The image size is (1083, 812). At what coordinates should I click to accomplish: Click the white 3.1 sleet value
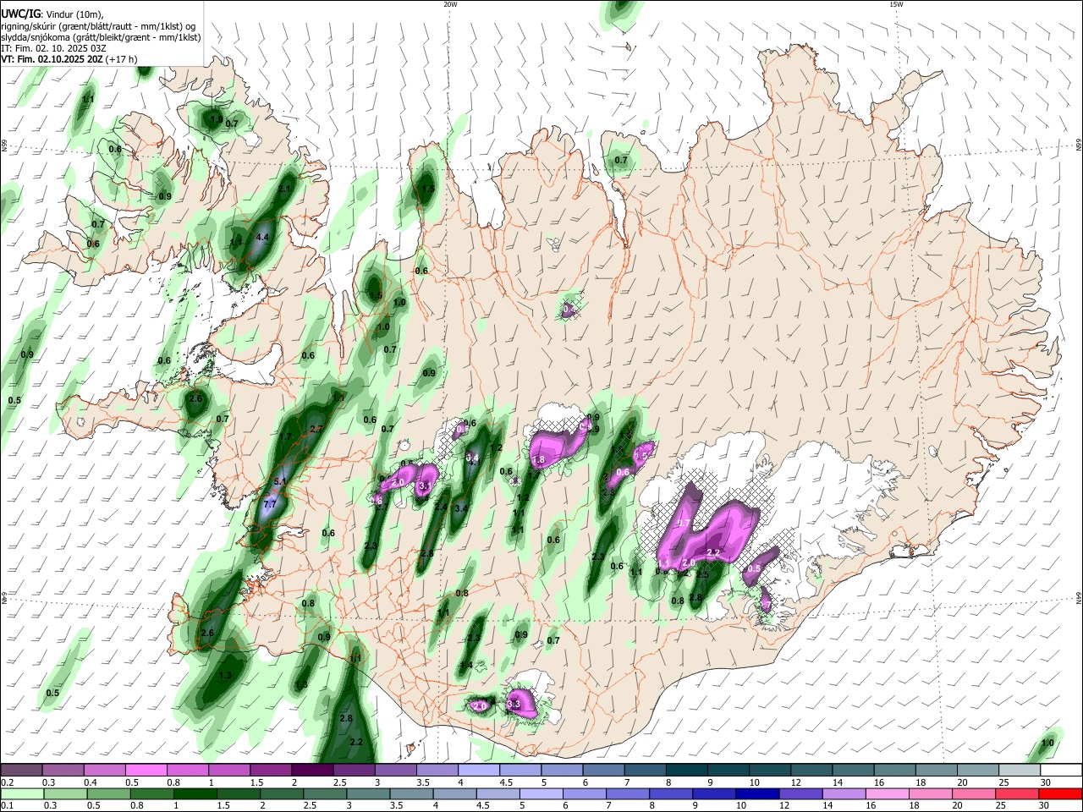[x=426, y=486]
